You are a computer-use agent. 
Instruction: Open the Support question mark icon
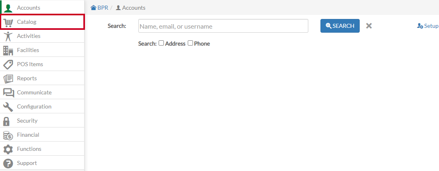tap(8, 163)
